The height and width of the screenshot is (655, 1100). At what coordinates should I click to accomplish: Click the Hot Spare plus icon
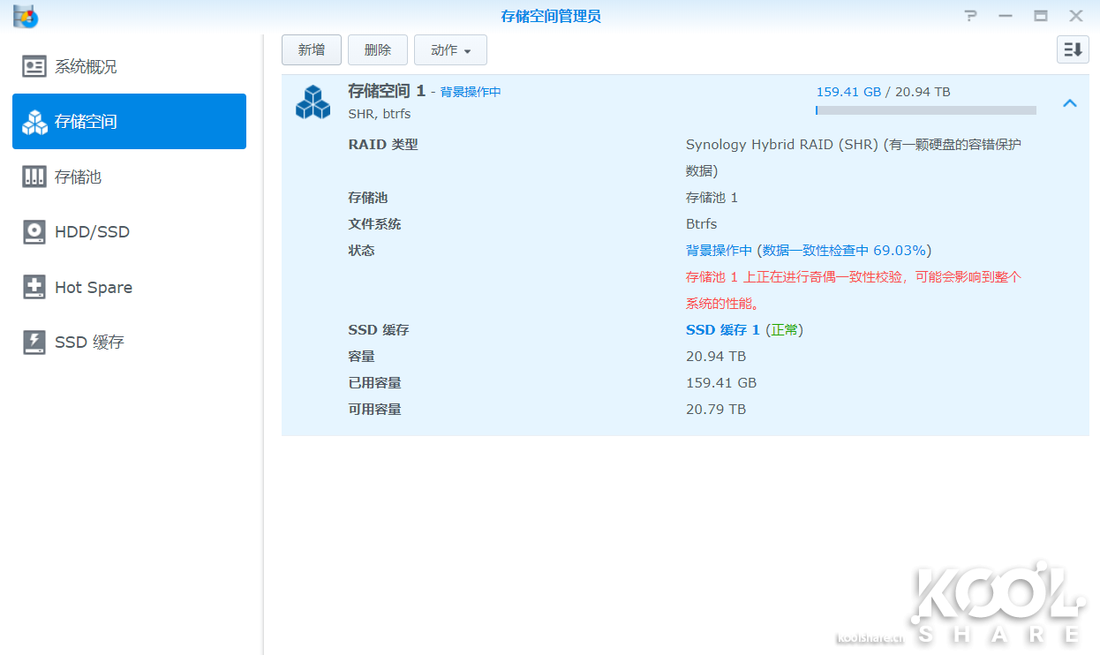coord(34,288)
